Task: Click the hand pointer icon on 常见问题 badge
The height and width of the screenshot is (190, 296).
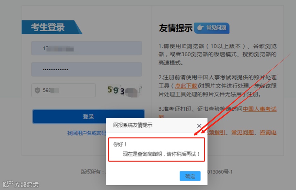Action: point(200,28)
